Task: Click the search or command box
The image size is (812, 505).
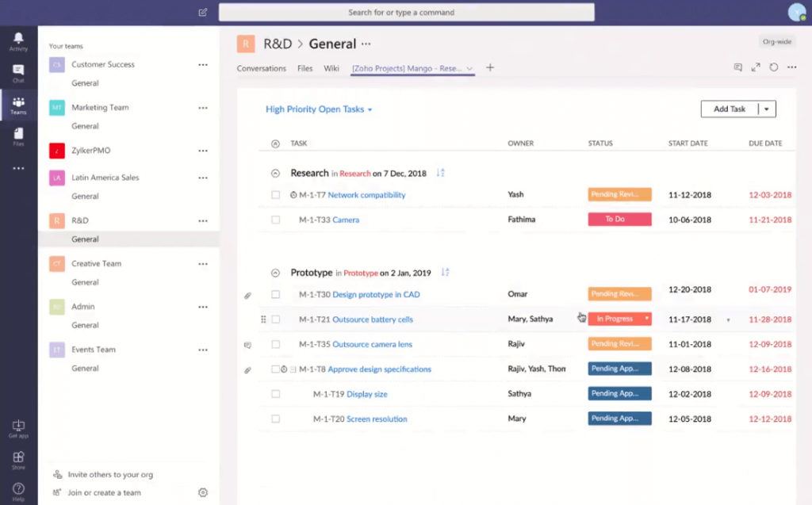Action: coord(407,12)
